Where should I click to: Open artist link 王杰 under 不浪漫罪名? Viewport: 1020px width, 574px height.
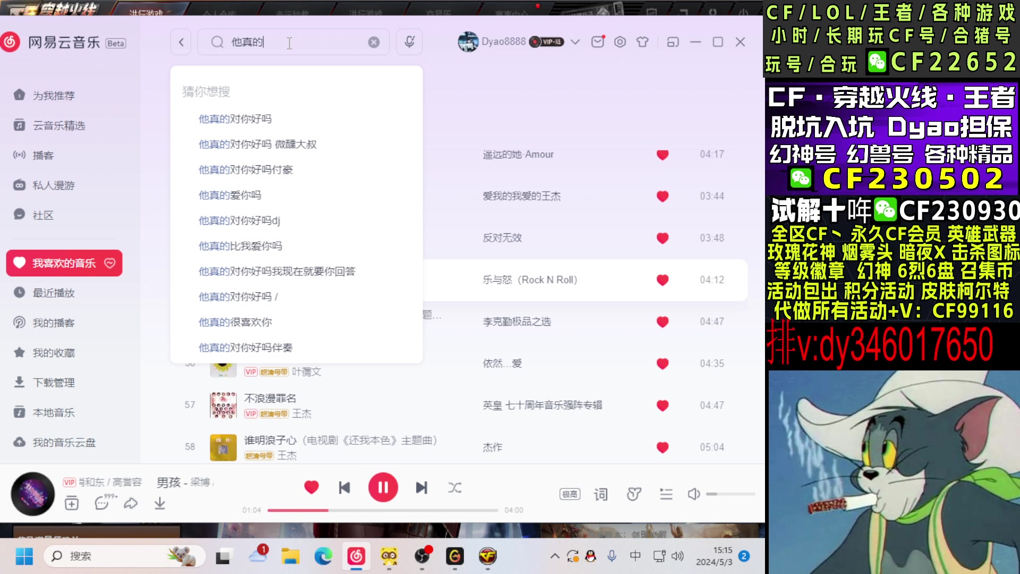[302, 414]
